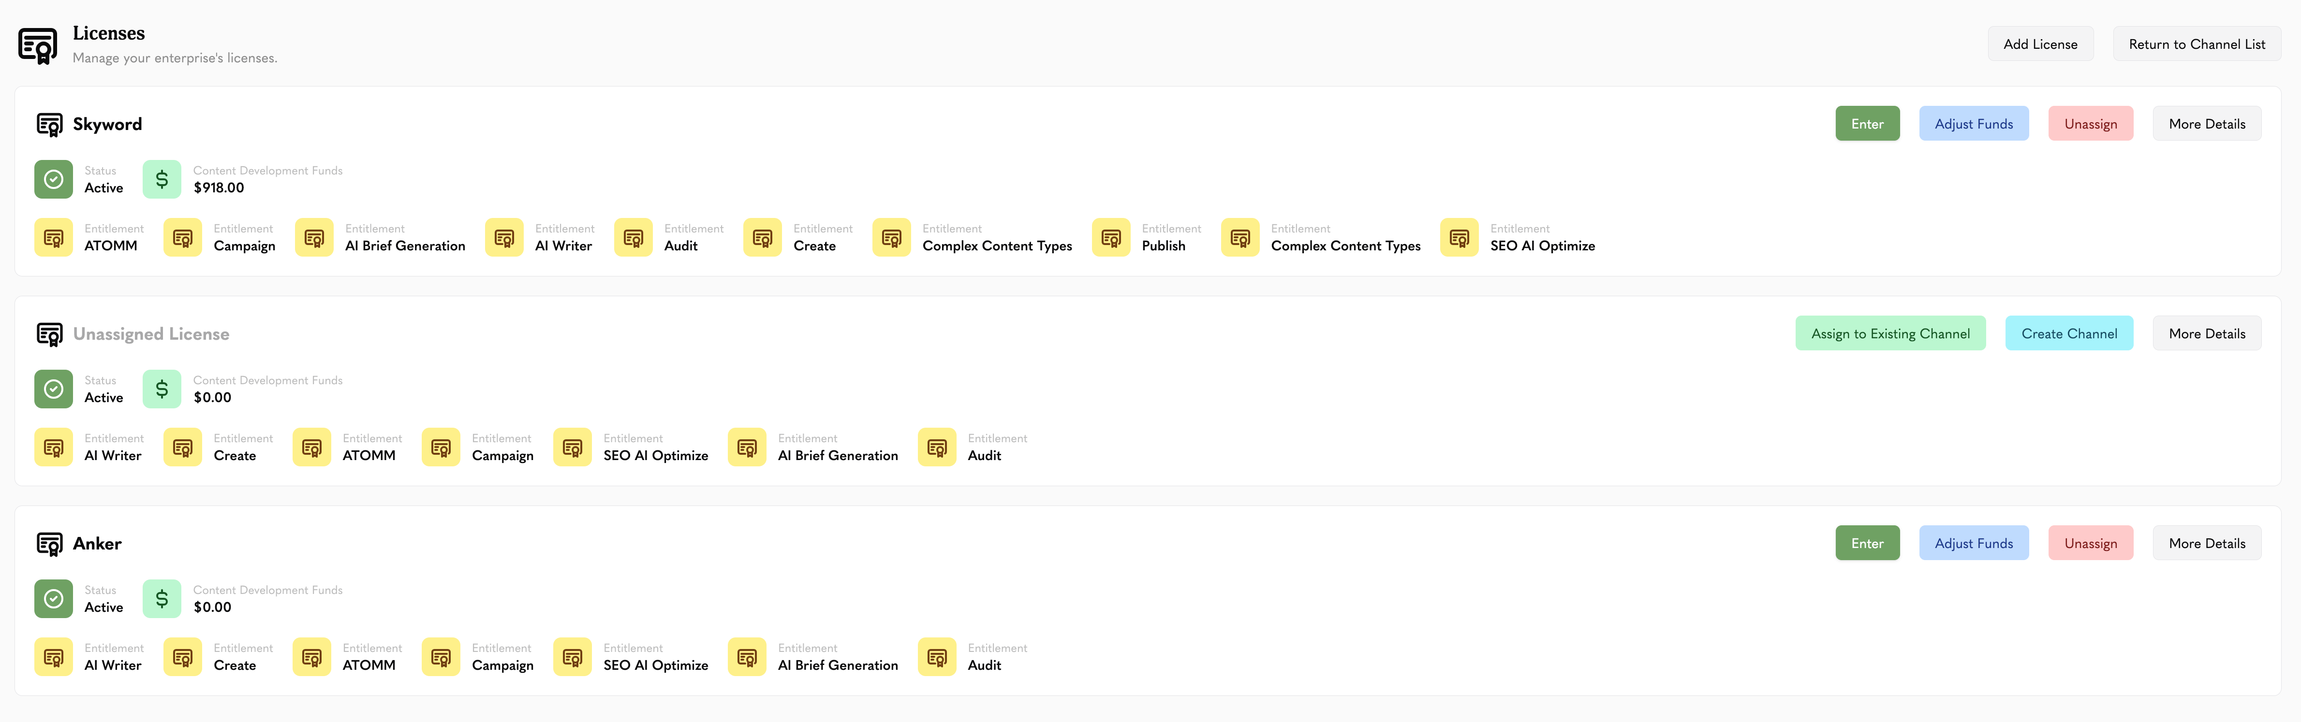Click the Skyword AI Writer entitlement label

click(563, 246)
